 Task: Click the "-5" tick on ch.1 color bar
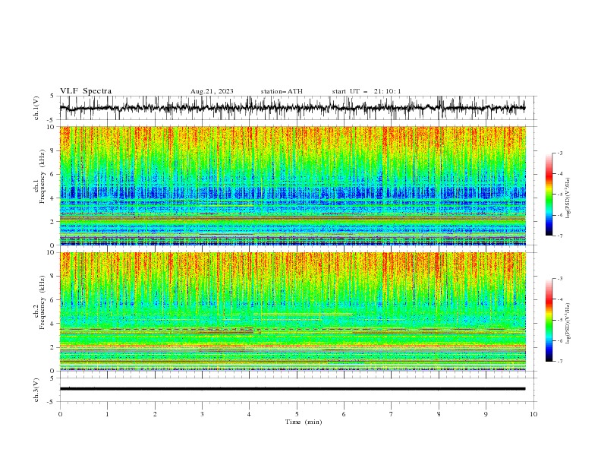(x=560, y=195)
